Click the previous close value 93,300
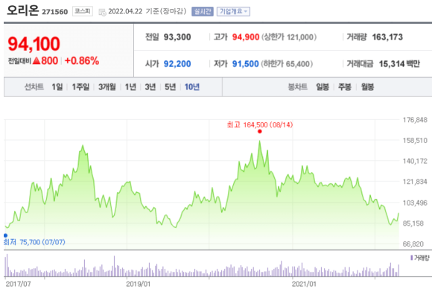Viewport: 432px width, 292px height. click(x=177, y=37)
